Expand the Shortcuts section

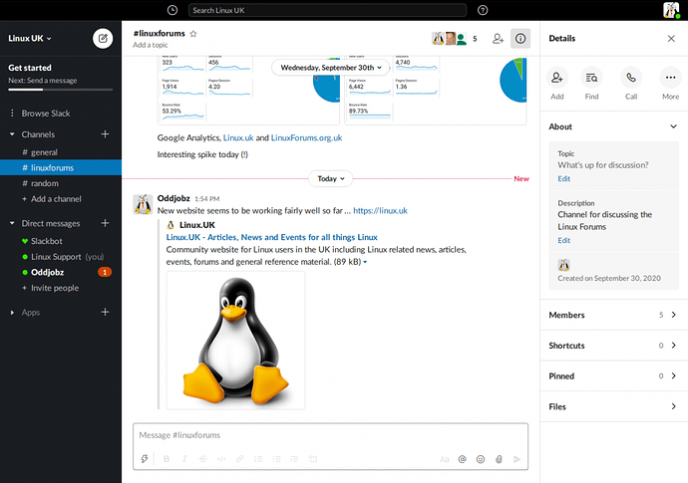point(613,346)
